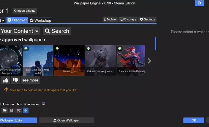The image size is (209, 127).
Task: Click the vertical scrollbar in wallpaper list
Action: [155, 43]
